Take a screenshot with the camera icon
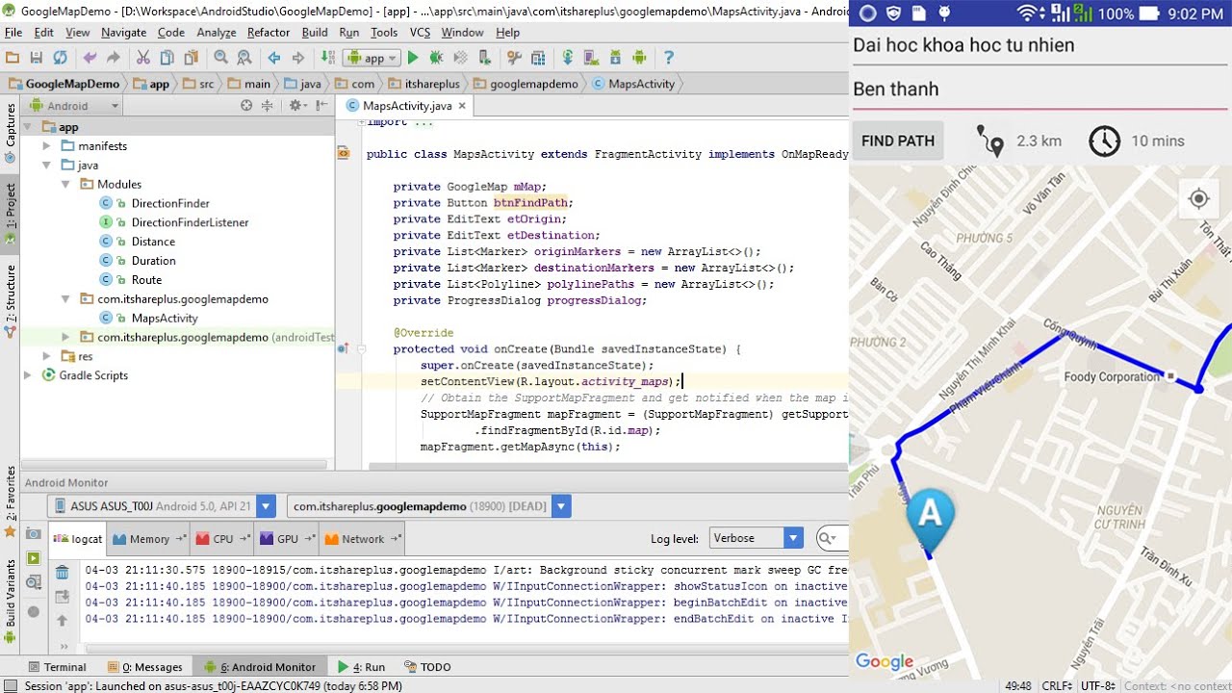 point(34,533)
